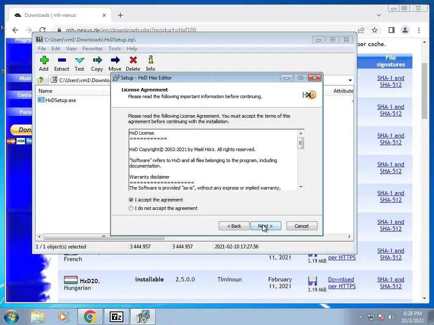Reload the mh-nexus page in Chrome
This screenshot has width=434, height=325.
[42, 30]
